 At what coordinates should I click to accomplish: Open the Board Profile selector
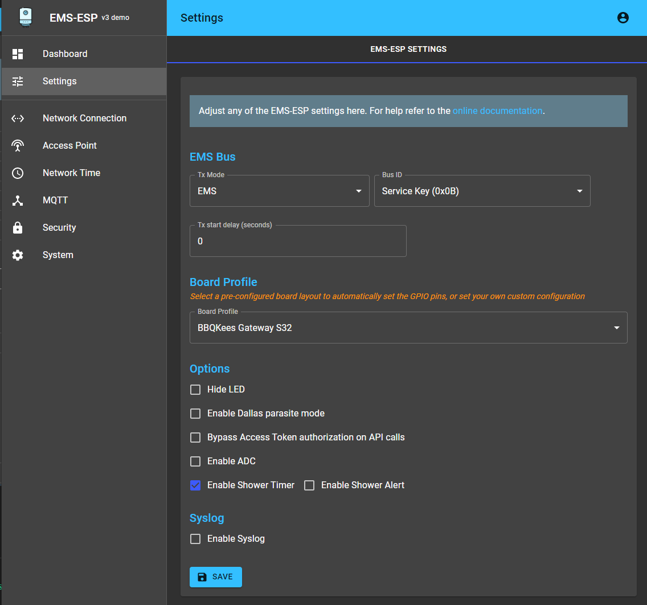tap(408, 328)
